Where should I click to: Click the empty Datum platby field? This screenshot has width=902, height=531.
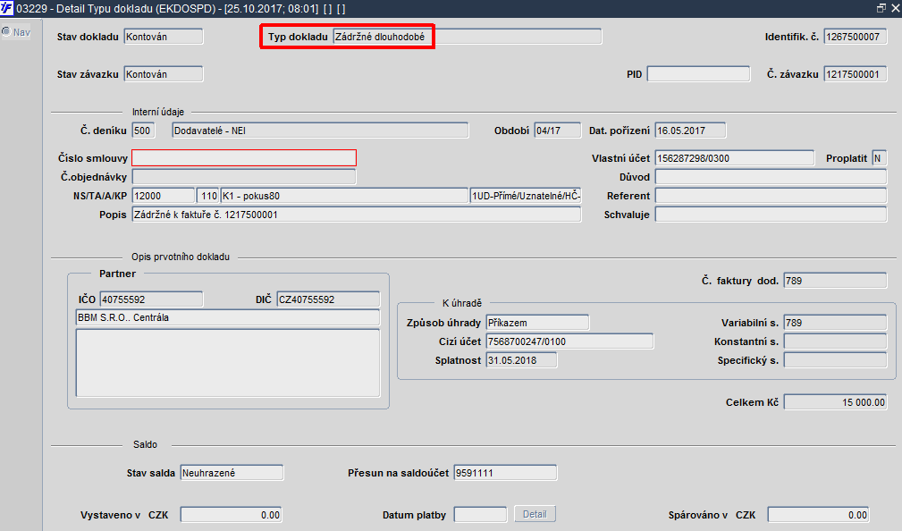(x=480, y=514)
